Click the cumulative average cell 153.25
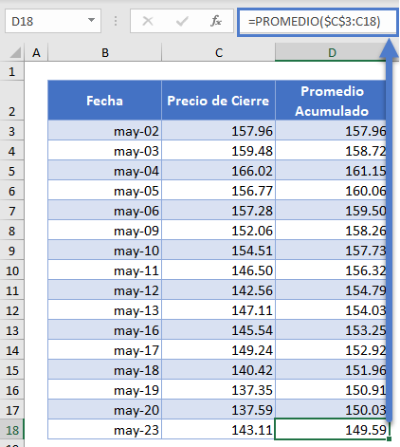The width and height of the screenshot is (400, 447). [331, 330]
